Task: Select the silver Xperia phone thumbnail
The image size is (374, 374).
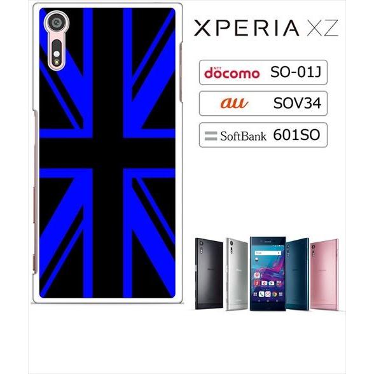Action: pos(237,274)
